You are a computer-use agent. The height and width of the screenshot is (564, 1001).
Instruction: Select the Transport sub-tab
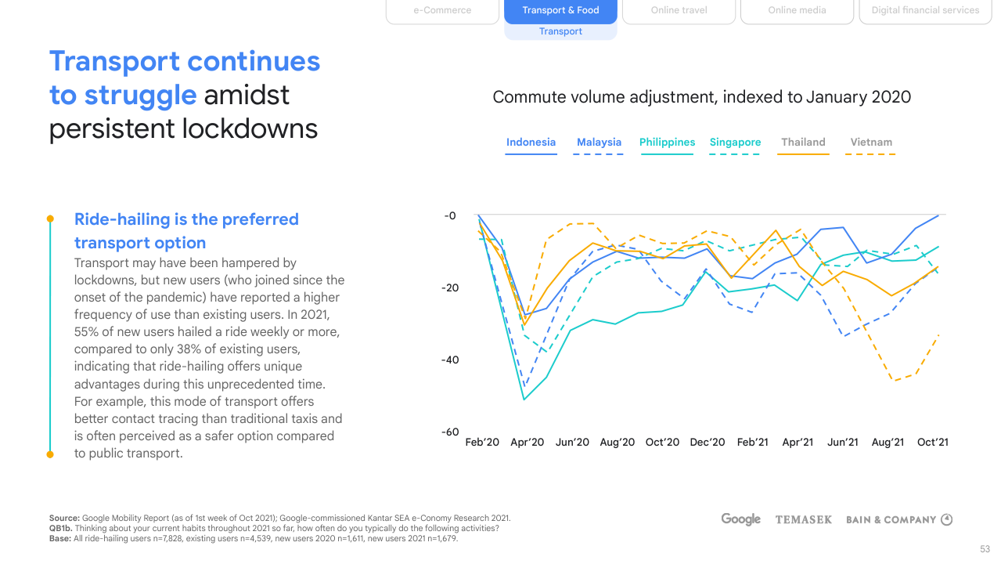tap(560, 31)
